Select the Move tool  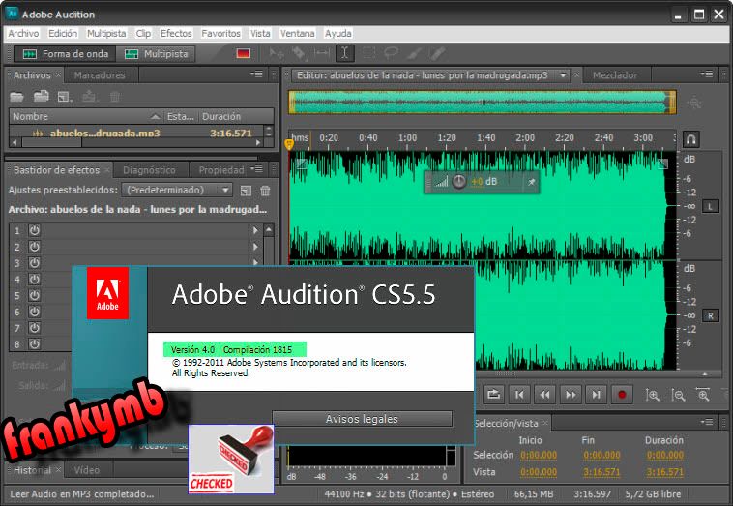277,54
